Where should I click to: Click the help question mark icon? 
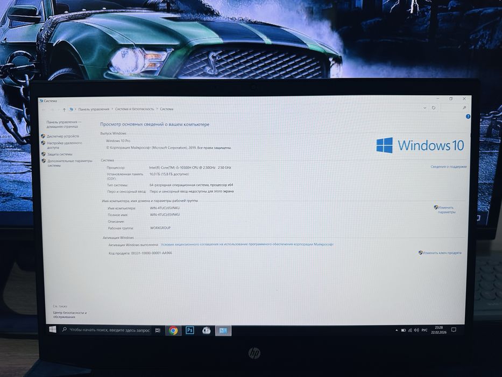(x=468, y=116)
